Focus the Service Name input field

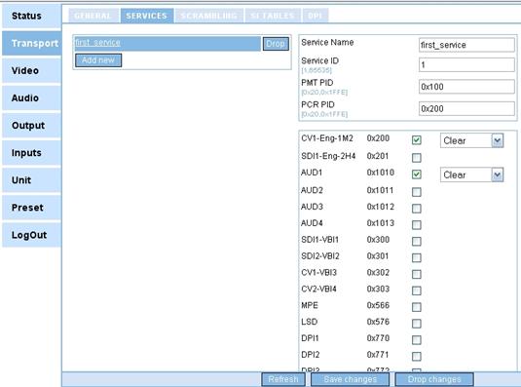click(466, 45)
